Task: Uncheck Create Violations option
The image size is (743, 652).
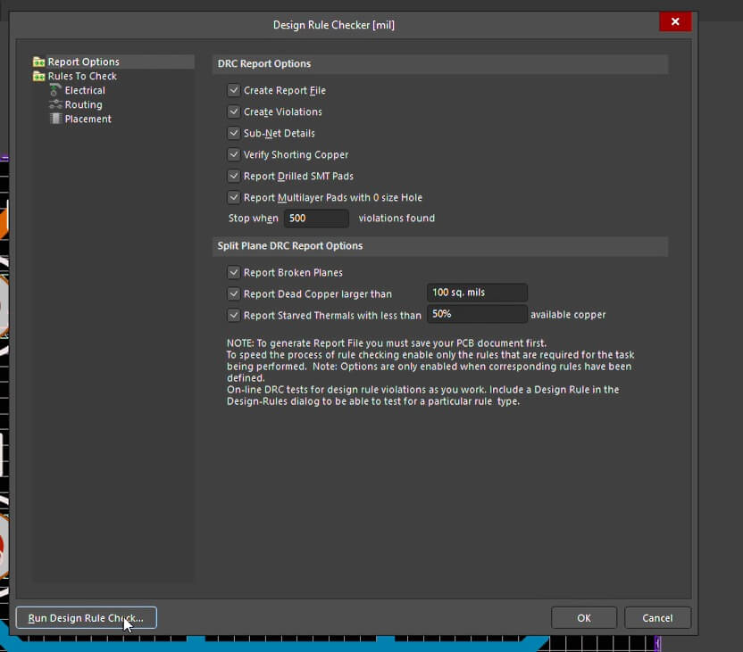Action: coord(234,111)
